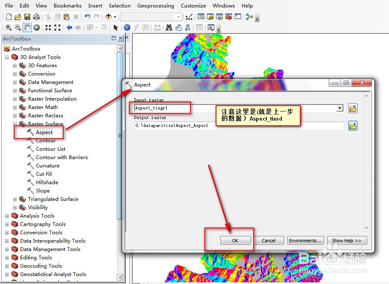This screenshot has height=284, width=389.
Task: Select the Contour with Barriers tool
Action: tap(62, 157)
